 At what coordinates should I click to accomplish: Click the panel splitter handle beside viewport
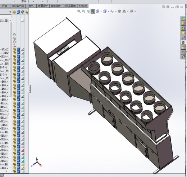point(29,89)
